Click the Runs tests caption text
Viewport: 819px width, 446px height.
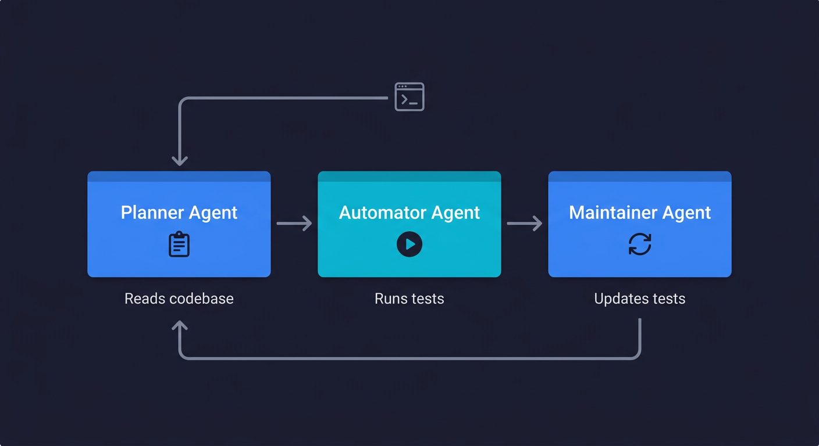tap(409, 298)
